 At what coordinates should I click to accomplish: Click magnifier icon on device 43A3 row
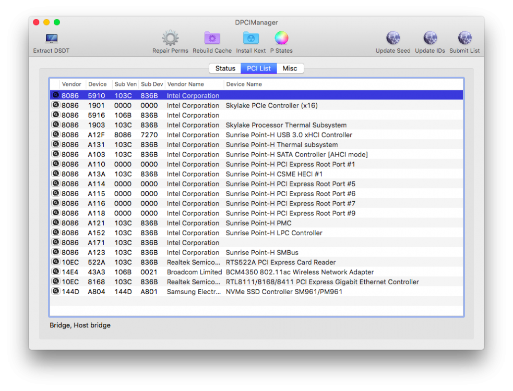[56, 272]
